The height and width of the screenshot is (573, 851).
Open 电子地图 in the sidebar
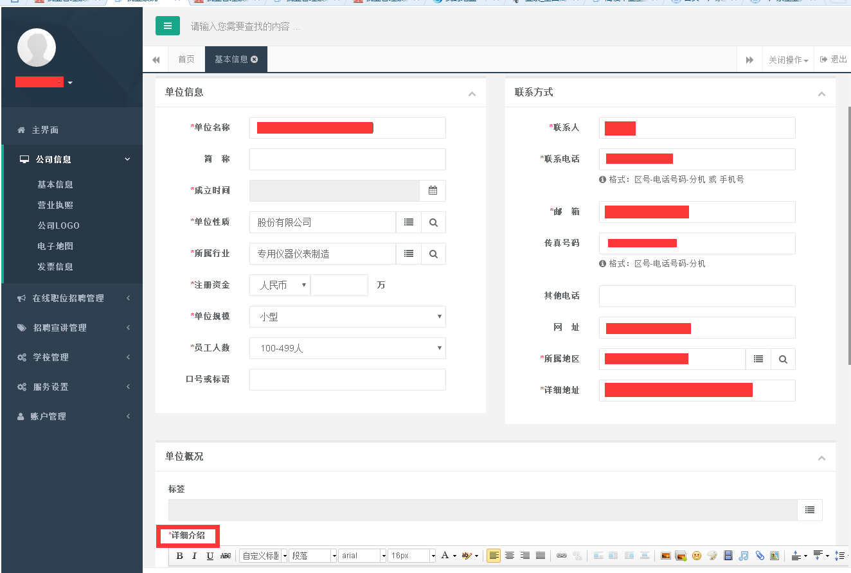(55, 246)
